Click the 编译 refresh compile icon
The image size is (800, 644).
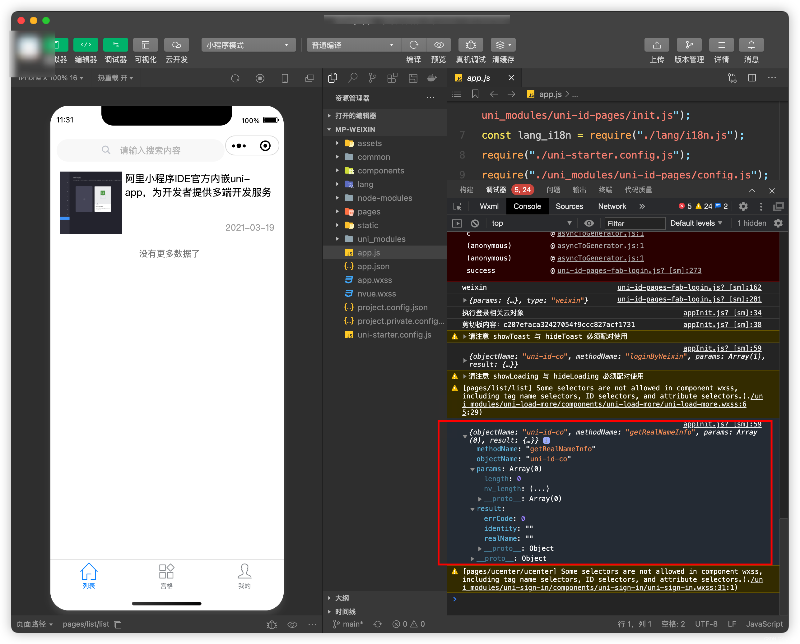[414, 45]
